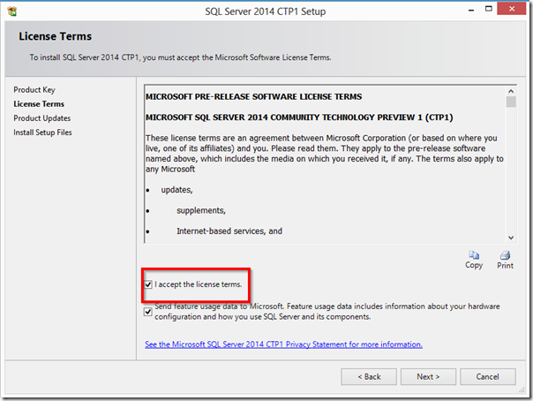Select the Product Key step
Image resolution: width=533 pixels, height=401 pixels.
point(34,90)
